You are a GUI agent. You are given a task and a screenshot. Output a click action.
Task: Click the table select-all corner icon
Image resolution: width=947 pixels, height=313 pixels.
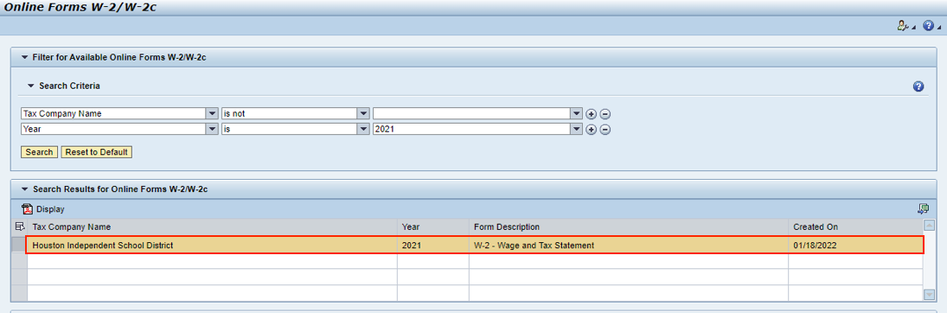click(x=19, y=227)
